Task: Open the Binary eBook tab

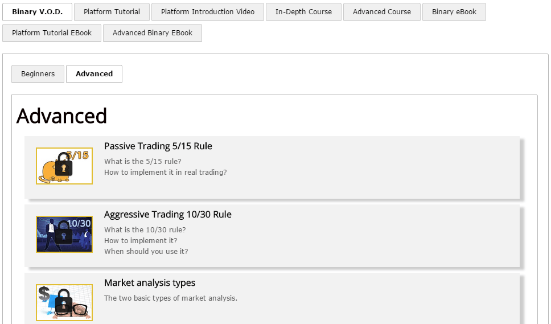Action: click(454, 12)
